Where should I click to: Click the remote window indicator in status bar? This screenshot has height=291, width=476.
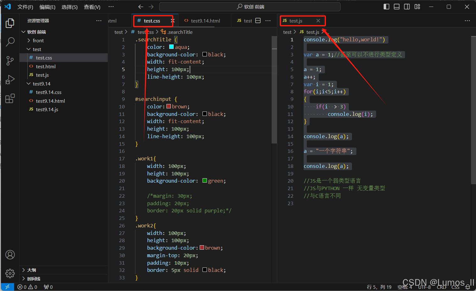pos(7,287)
